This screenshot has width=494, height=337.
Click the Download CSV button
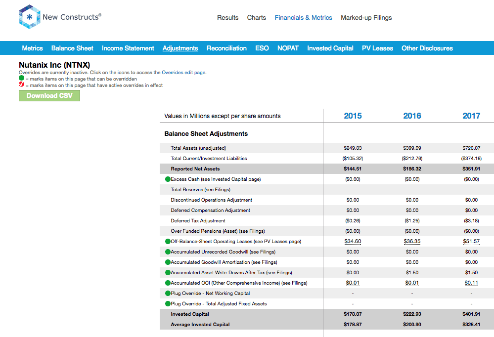click(49, 96)
